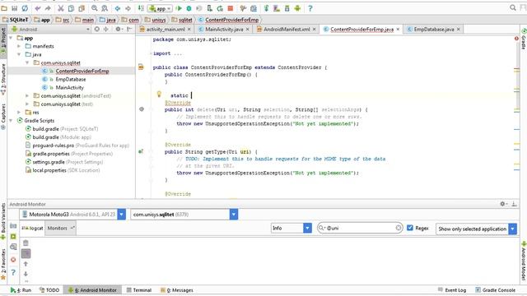Expand the com.unisys.sqlitet (androidTest) package
Screen dimensions: 527x296
click(x=27, y=95)
